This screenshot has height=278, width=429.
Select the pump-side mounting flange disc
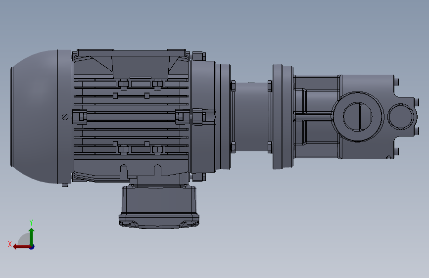(x=283, y=117)
